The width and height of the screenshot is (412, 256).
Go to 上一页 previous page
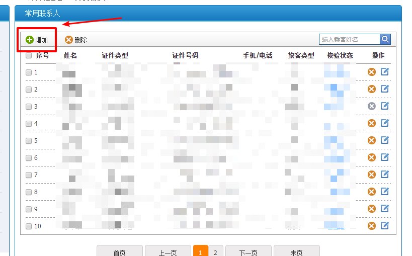pyautogui.click(x=168, y=251)
